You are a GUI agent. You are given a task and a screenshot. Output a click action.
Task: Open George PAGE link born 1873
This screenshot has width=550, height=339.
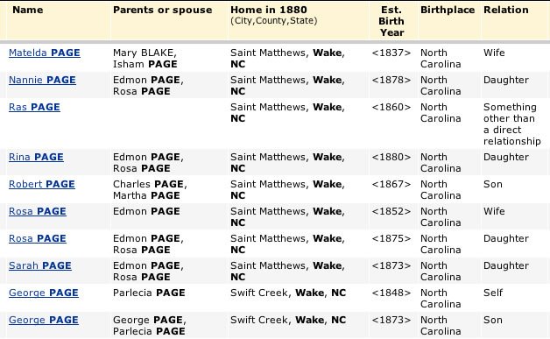pos(44,320)
